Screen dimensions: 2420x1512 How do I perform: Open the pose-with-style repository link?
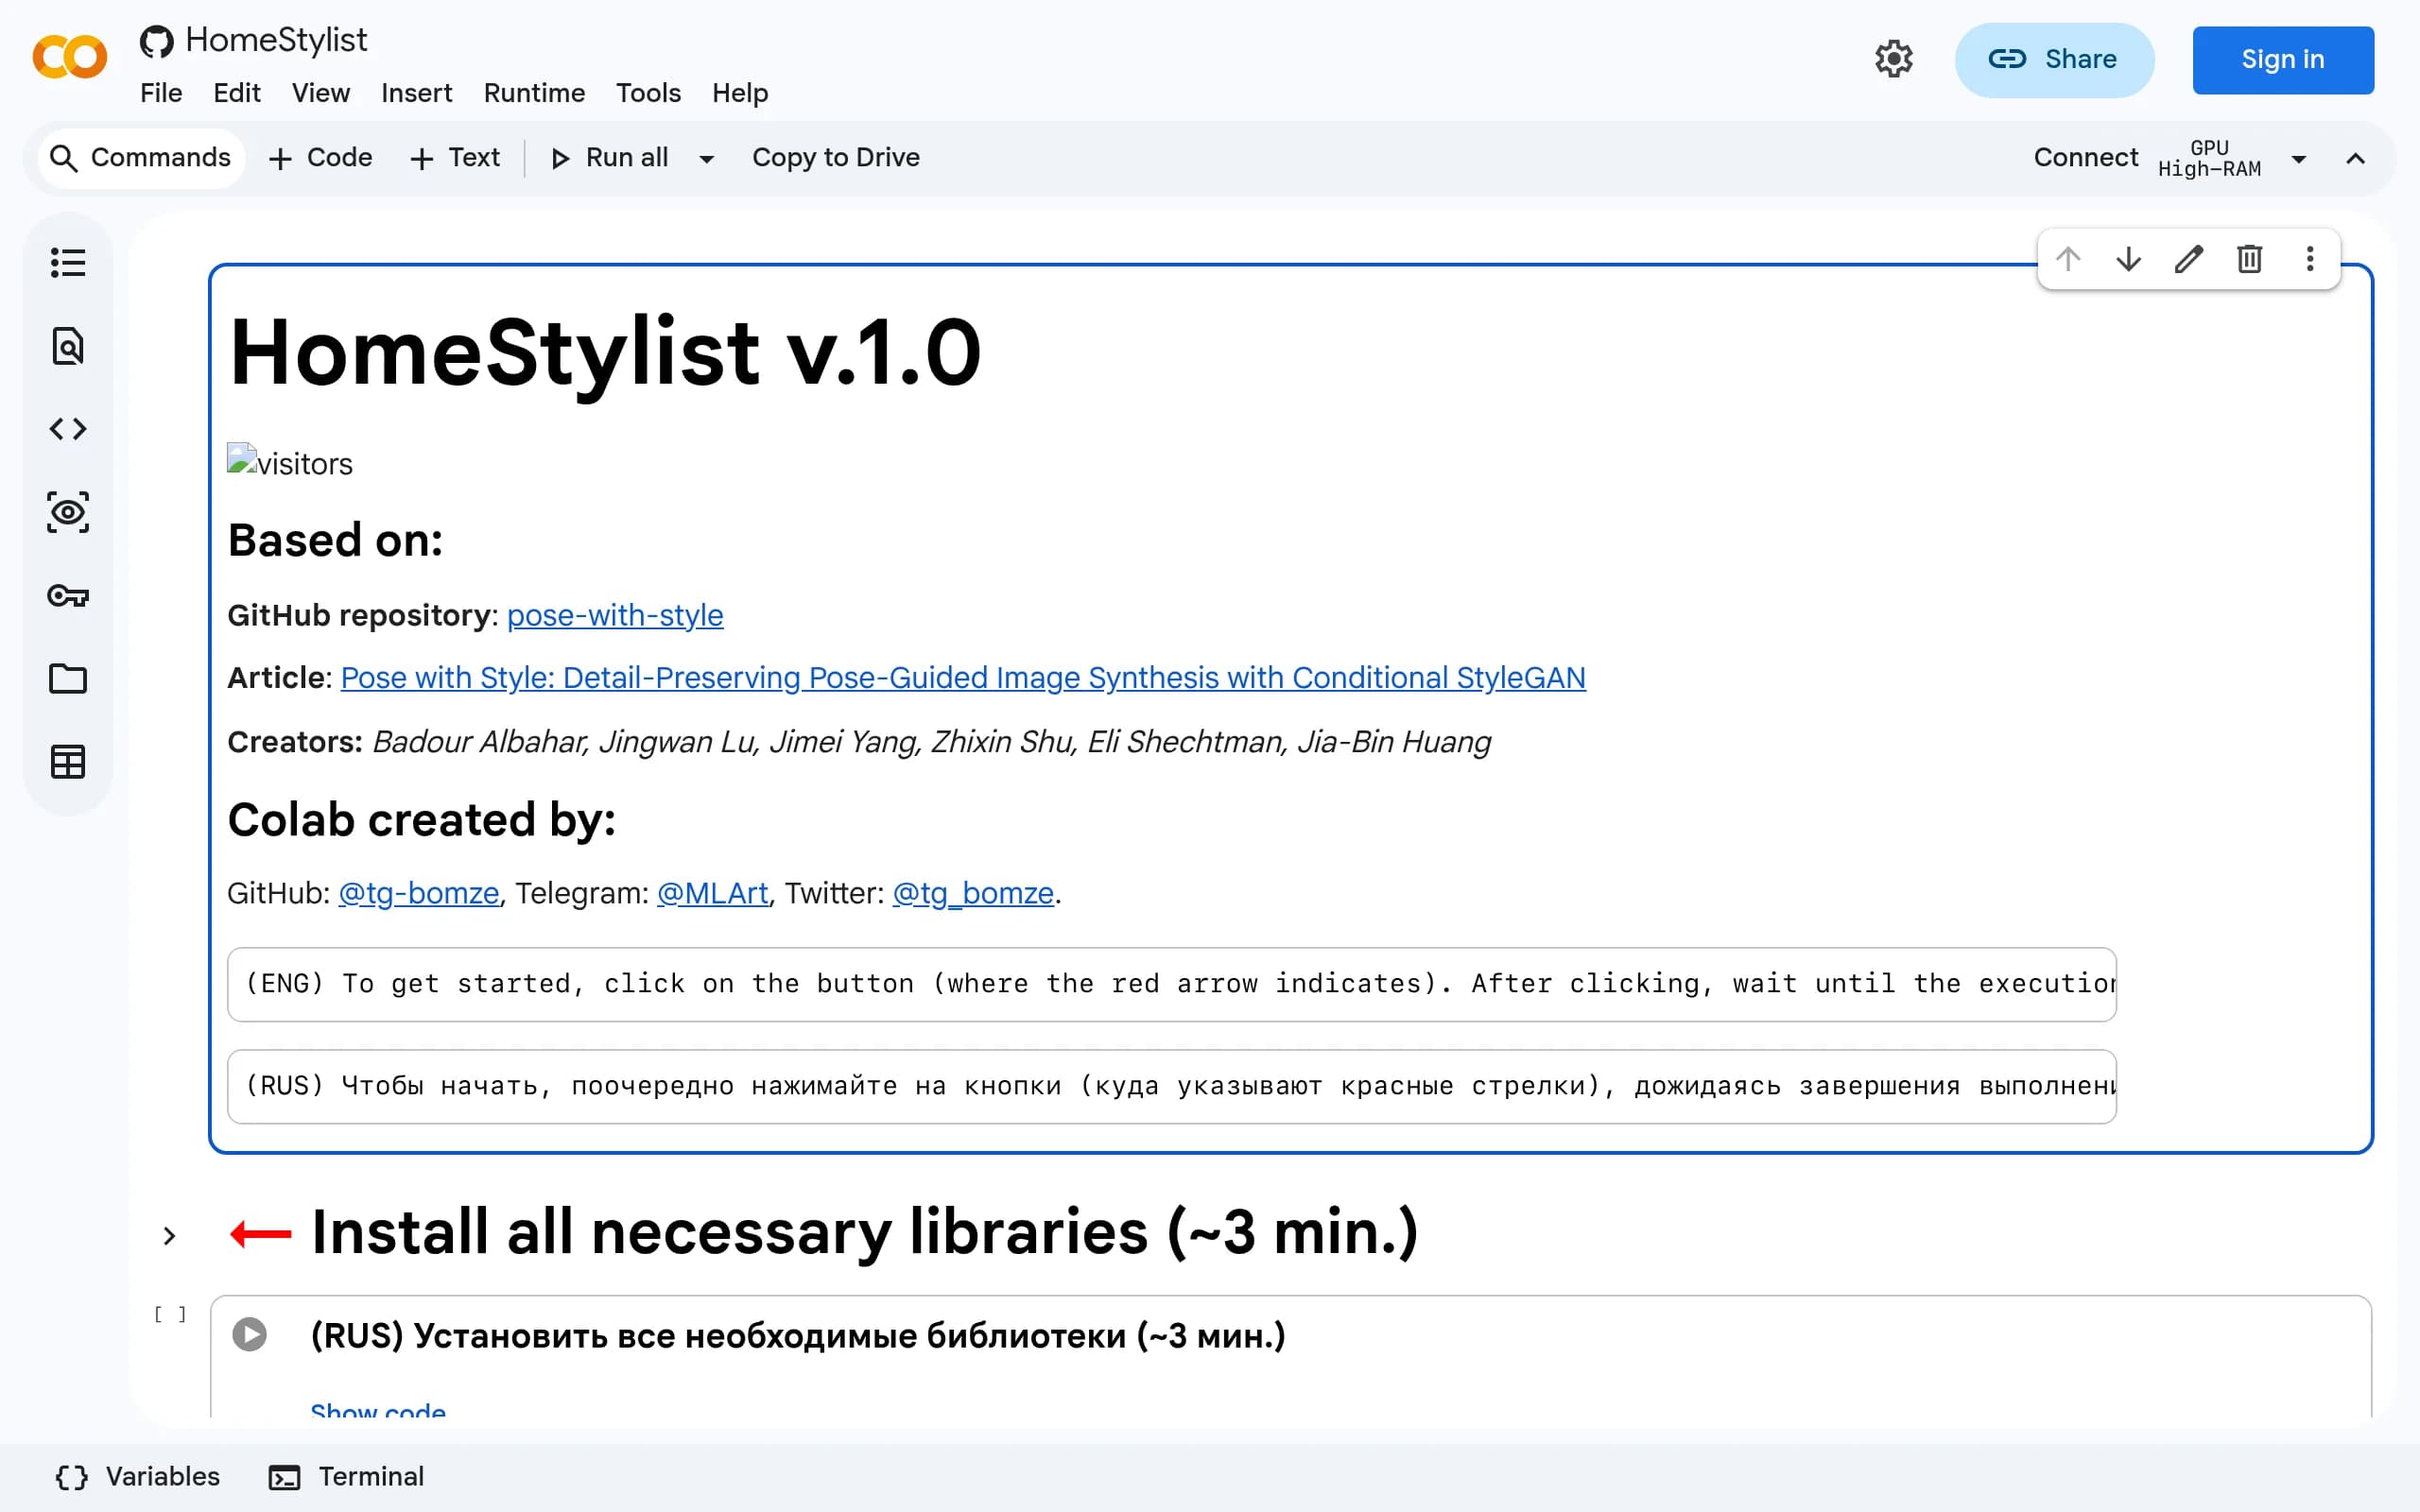615,615
